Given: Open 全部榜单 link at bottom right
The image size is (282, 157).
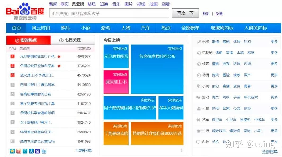Looking at the screenshot, I should pos(270,152).
